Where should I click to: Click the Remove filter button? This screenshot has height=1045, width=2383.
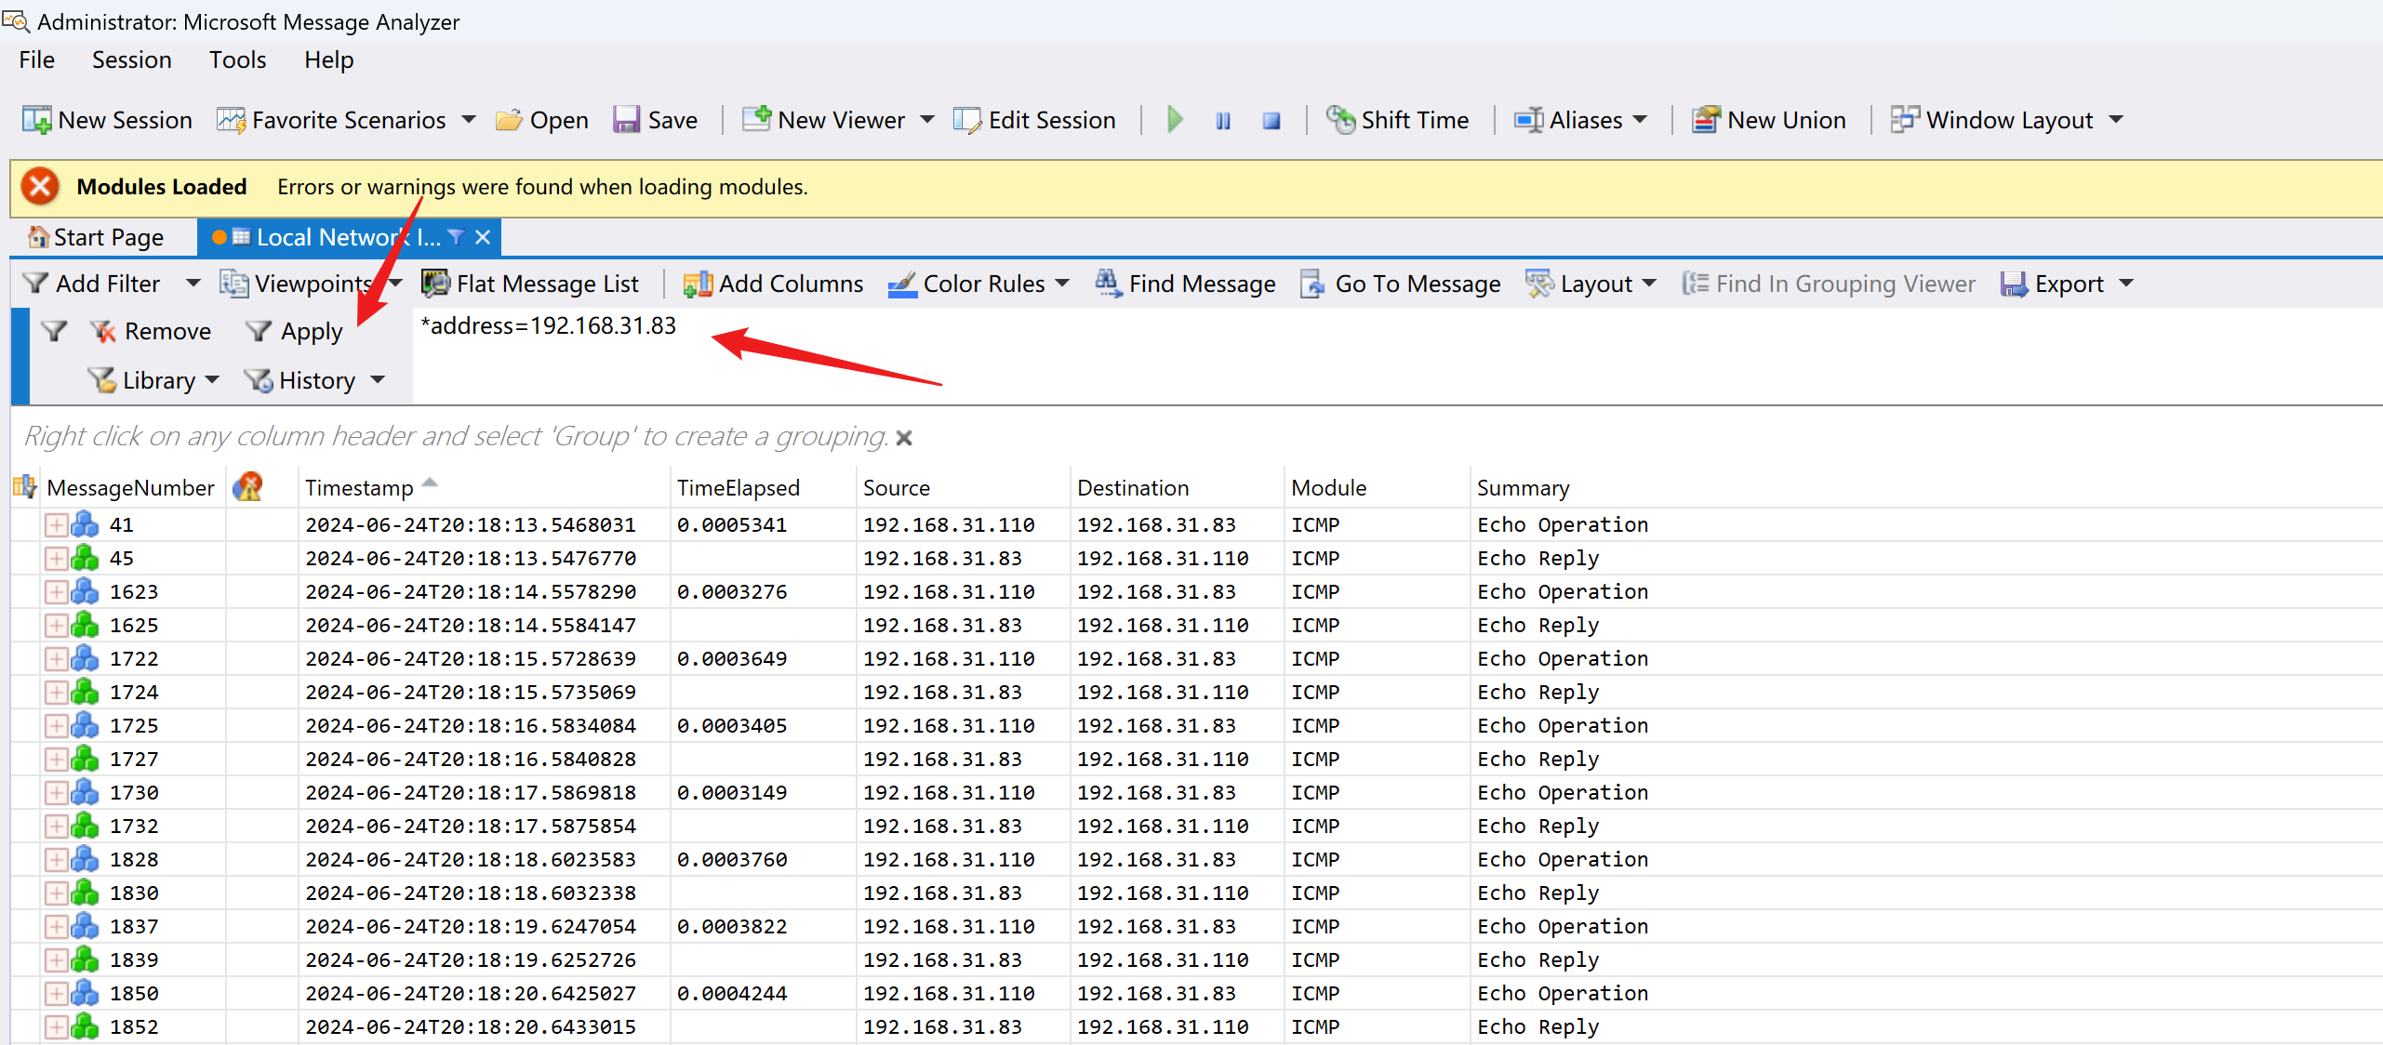[151, 332]
